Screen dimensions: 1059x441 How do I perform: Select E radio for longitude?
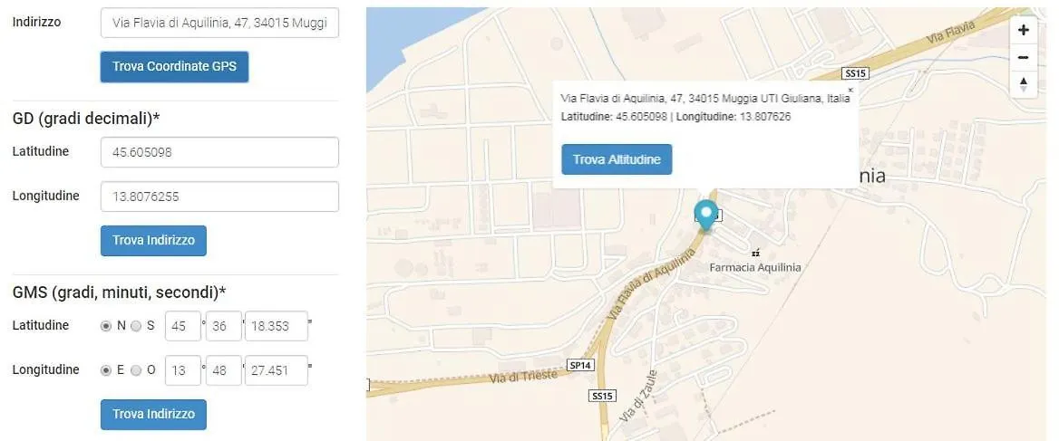(x=106, y=370)
